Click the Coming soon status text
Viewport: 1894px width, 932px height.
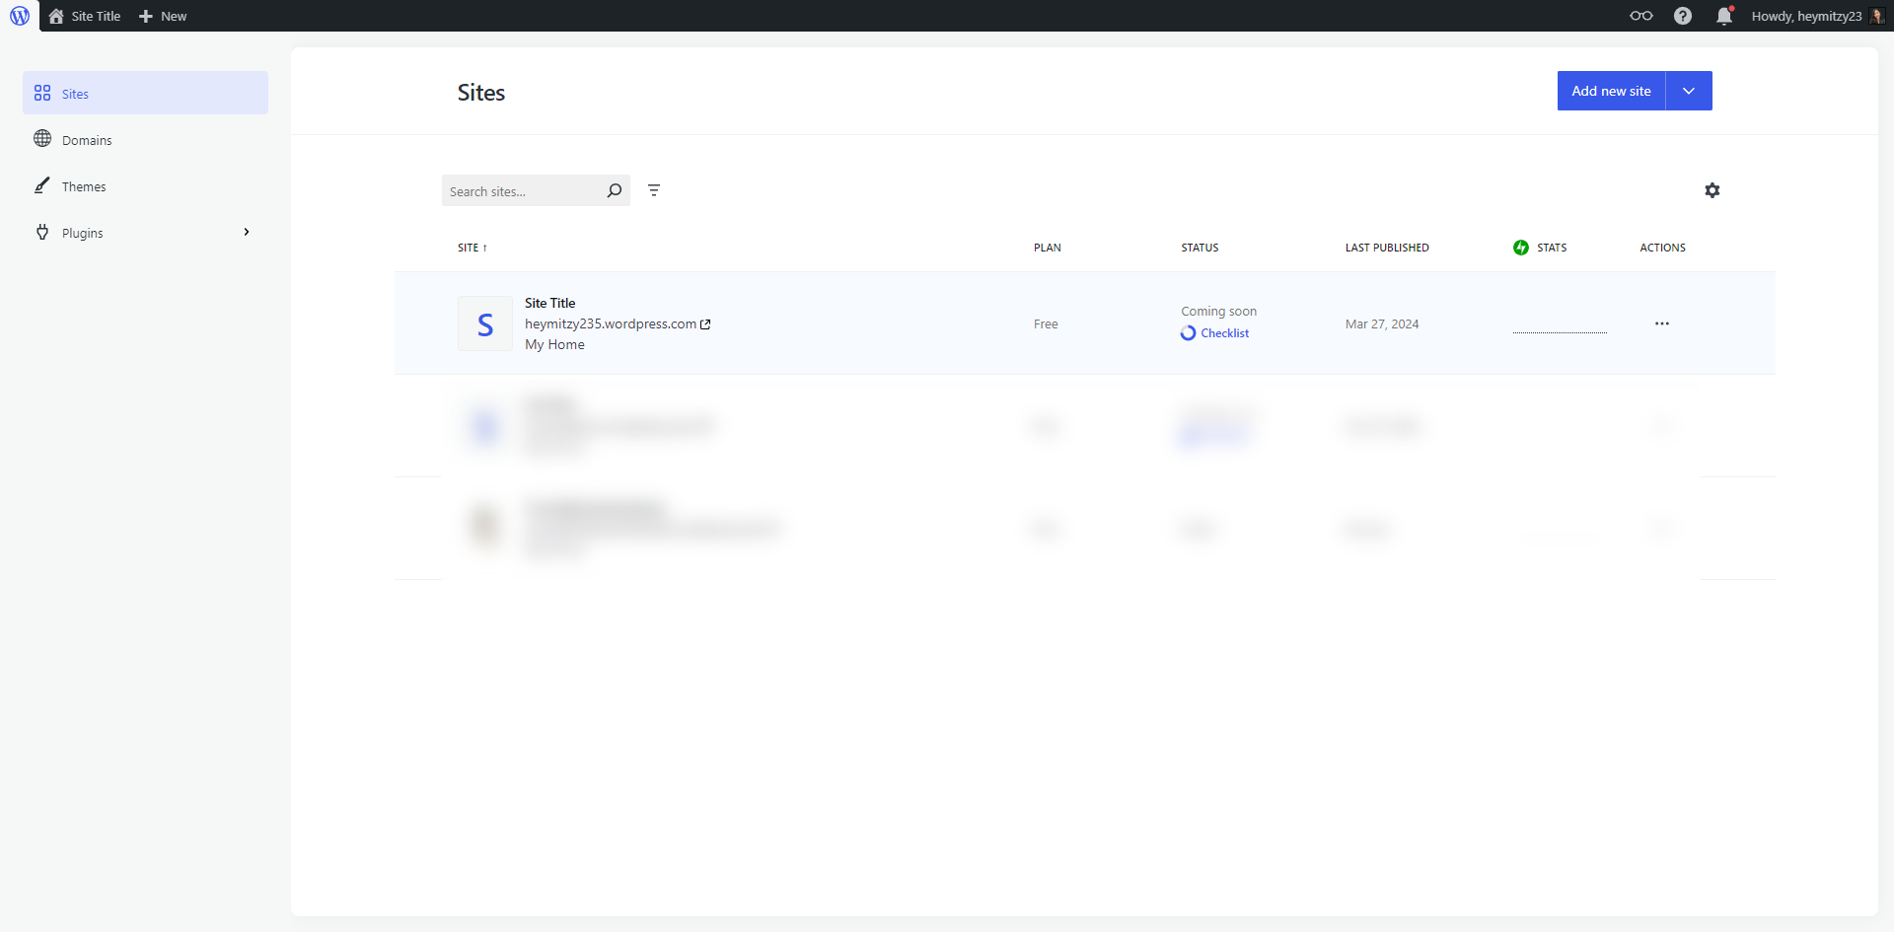[x=1218, y=311]
